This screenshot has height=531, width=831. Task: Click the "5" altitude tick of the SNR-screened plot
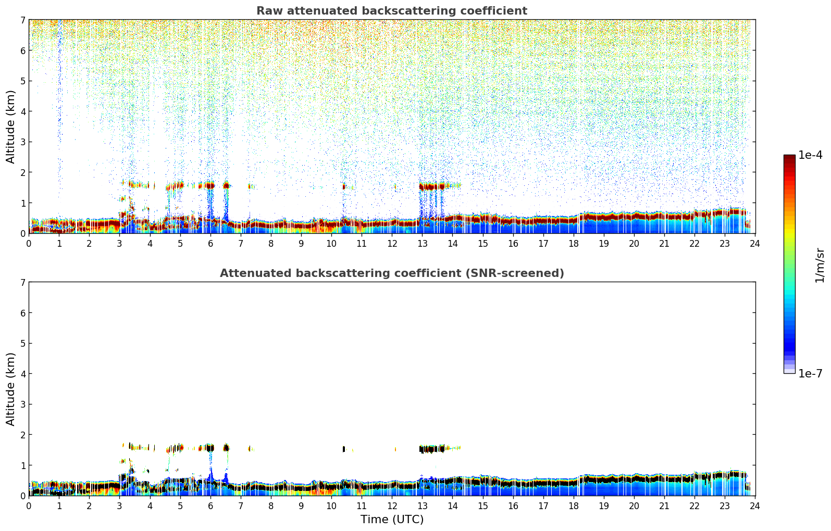[23, 344]
